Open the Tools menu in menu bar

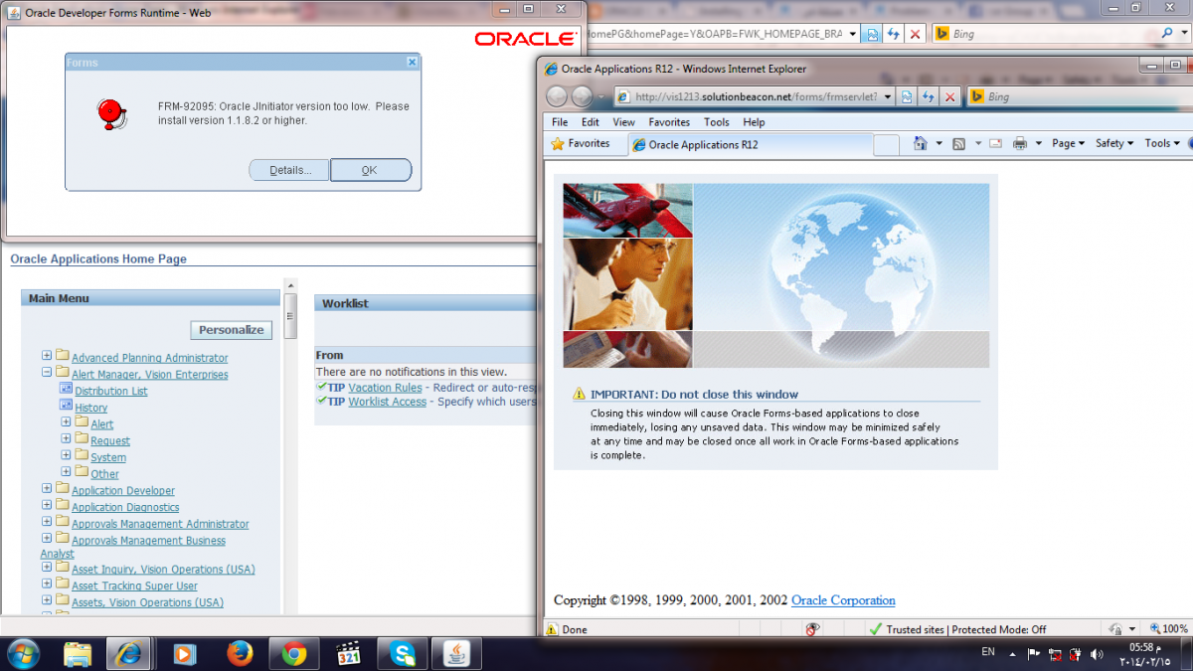tap(716, 122)
